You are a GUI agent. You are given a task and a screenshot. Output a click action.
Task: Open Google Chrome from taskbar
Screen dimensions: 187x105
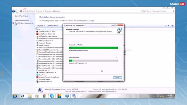44,96
